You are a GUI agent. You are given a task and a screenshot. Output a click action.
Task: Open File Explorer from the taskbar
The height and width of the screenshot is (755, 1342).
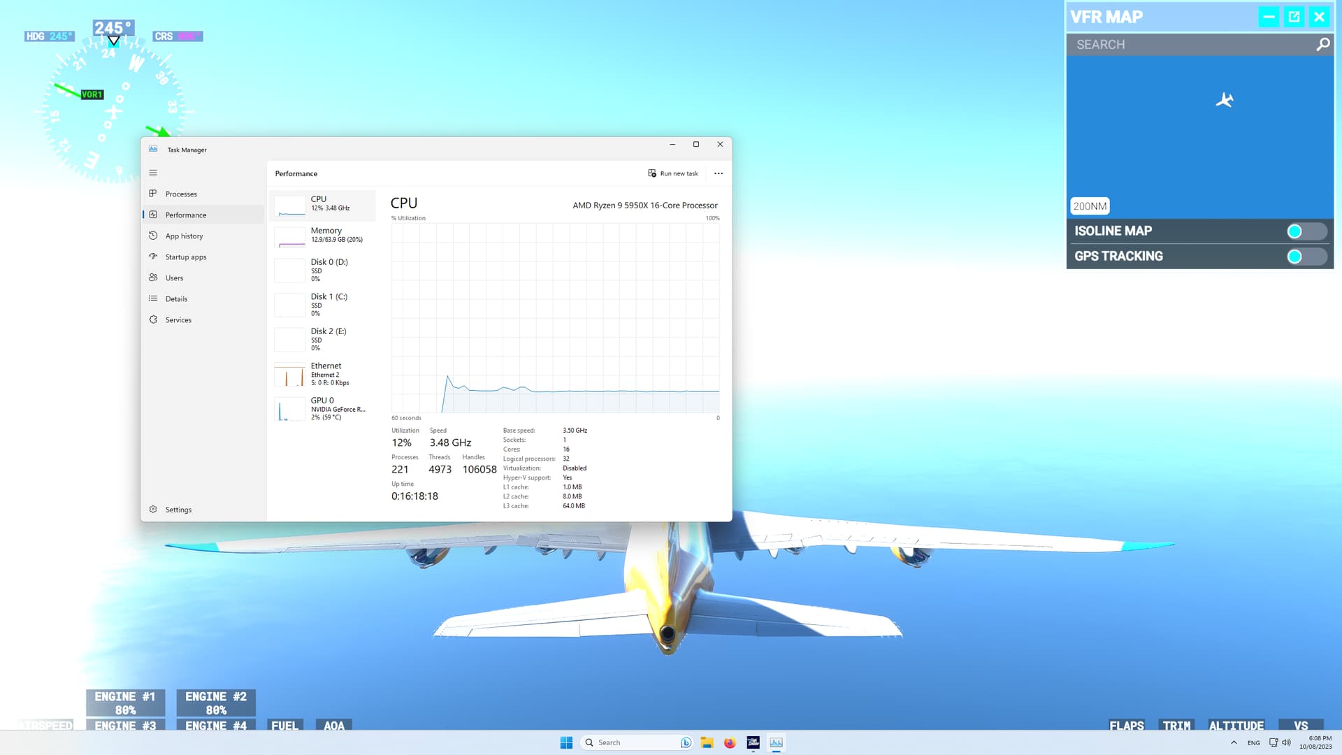click(x=707, y=742)
